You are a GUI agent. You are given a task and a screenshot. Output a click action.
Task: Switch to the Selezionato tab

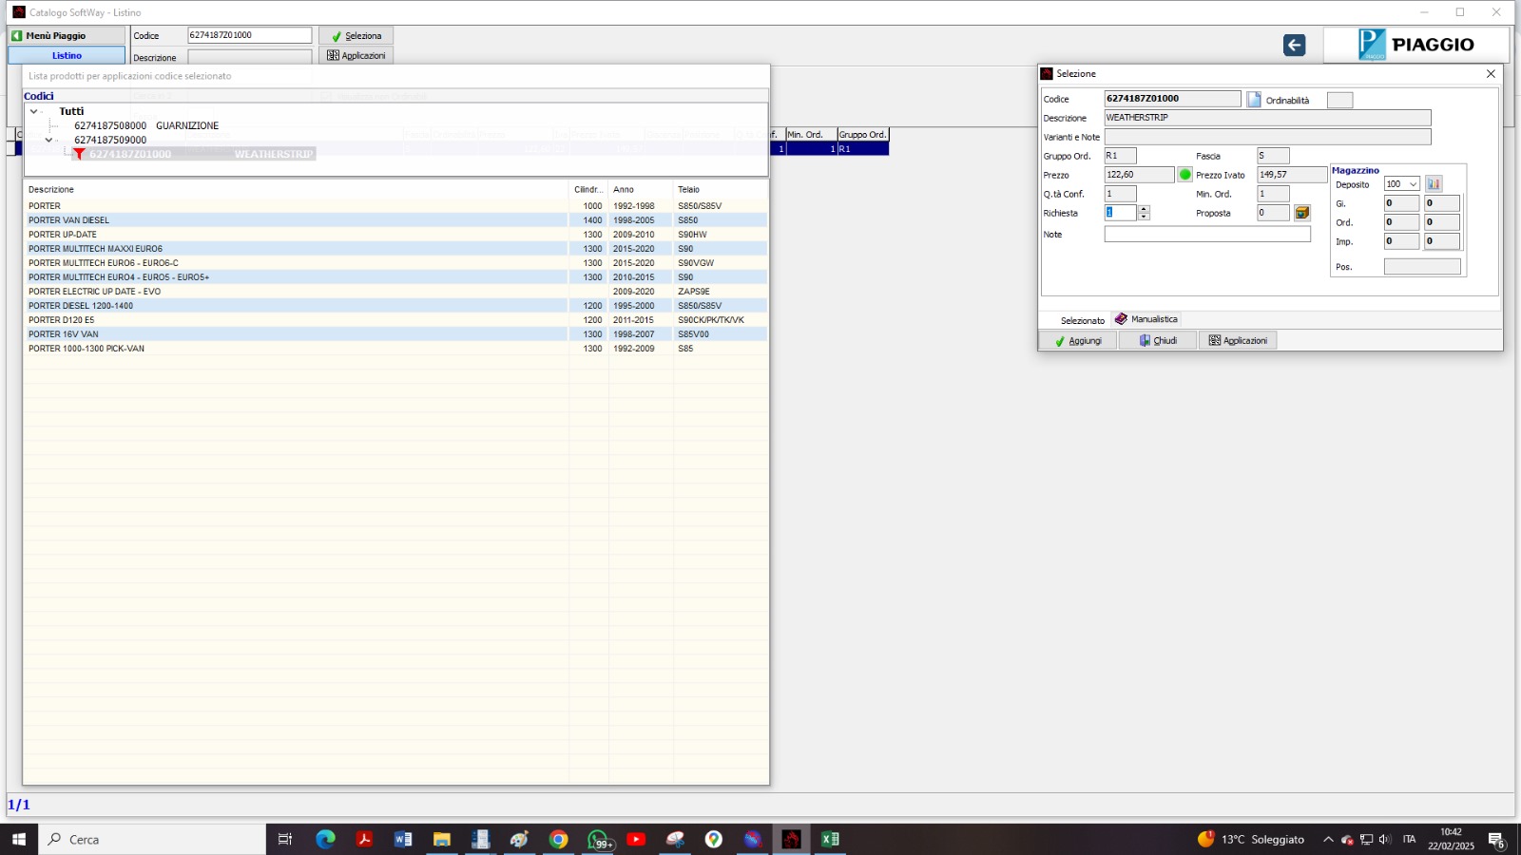pyautogui.click(x=1082, y=320)
